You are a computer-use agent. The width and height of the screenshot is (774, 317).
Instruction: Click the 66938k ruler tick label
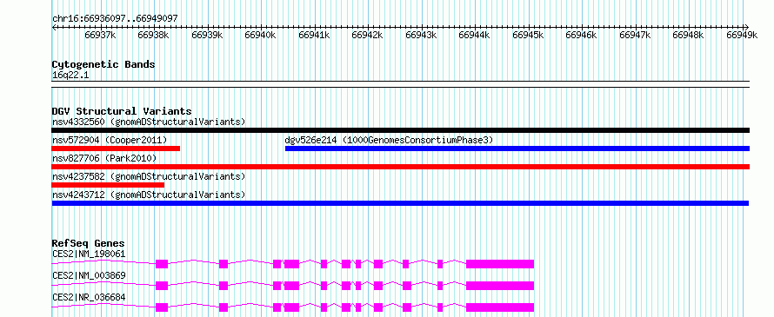[x=154, y=35]
